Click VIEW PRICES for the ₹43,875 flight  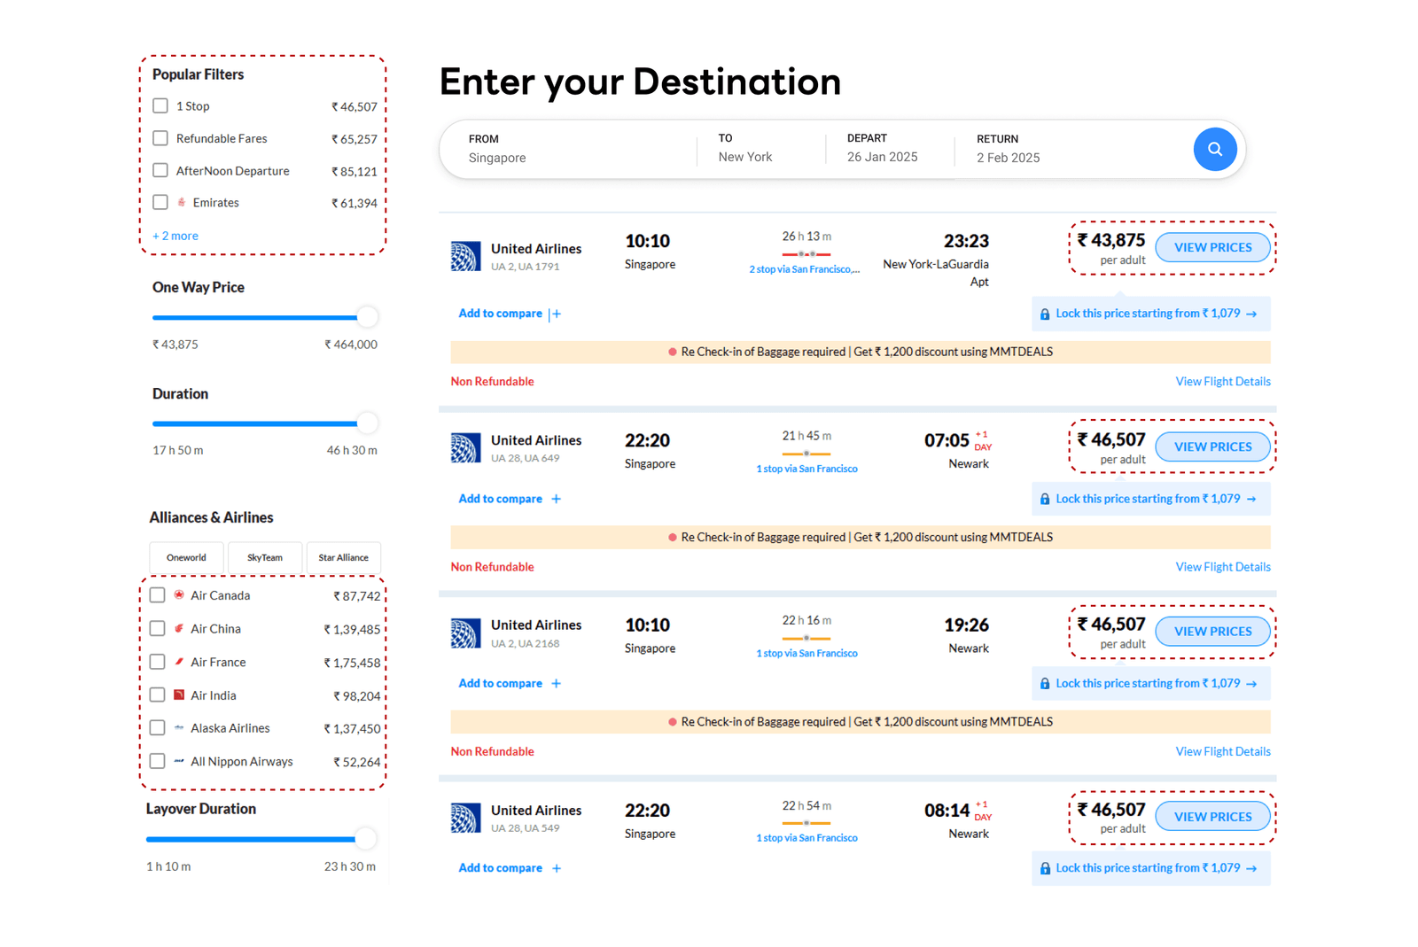point(1212,247)
